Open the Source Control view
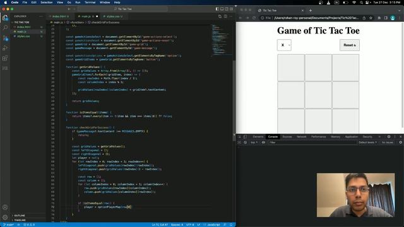This screenshot has height=227, width=404. click(x=5, y=38)
